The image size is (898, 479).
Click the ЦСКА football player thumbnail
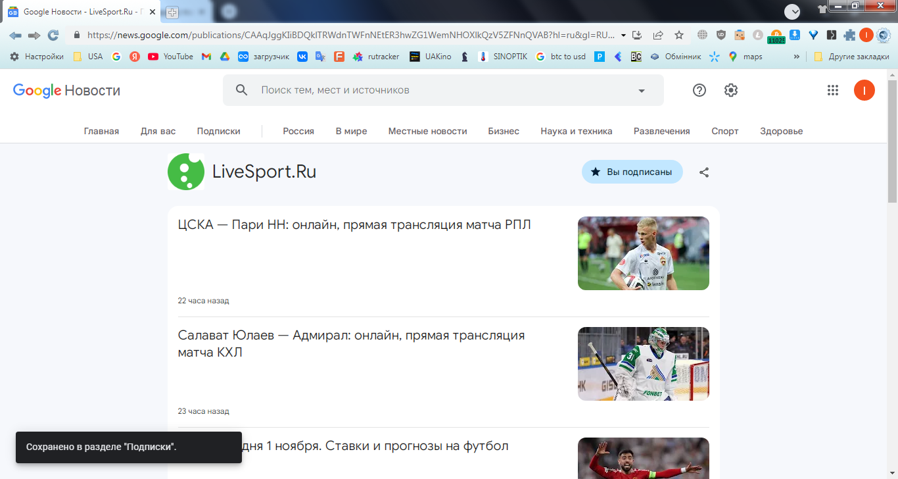click(x=644, y=253)
